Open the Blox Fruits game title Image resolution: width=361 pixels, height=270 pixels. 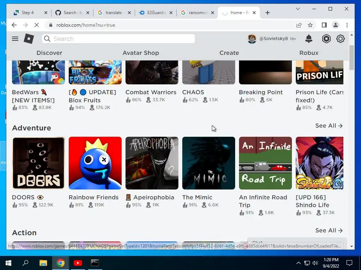[x=92, y=96]
